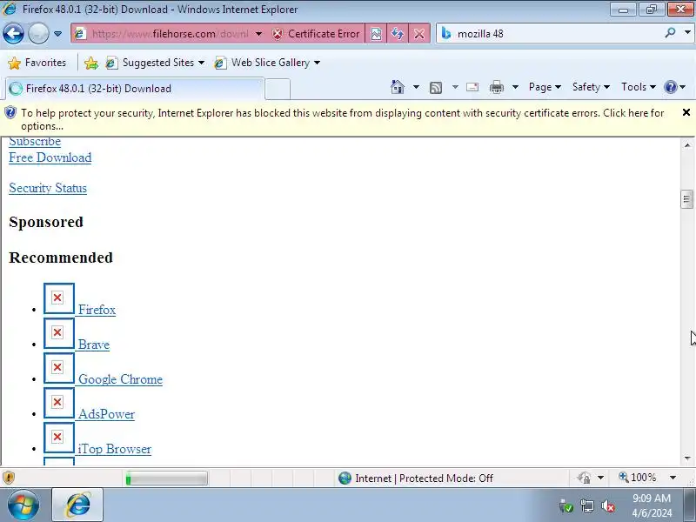Click the status bar privacy lock icon

tap(585, 478)
